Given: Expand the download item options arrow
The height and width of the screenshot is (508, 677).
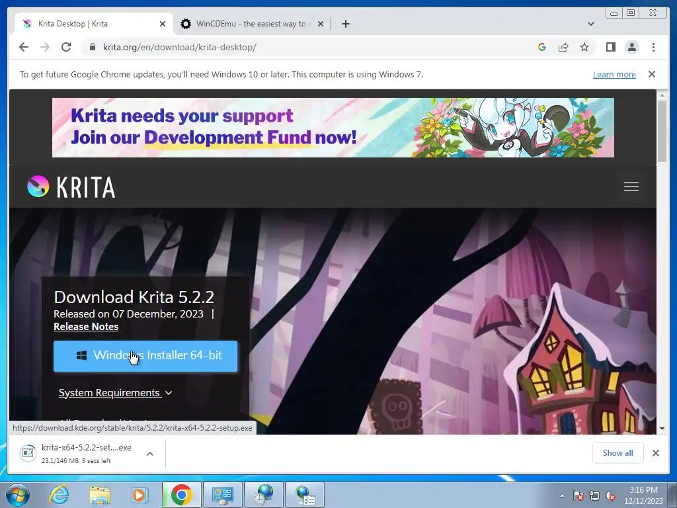Looking at the screenshot, I should tap(150, 454).
